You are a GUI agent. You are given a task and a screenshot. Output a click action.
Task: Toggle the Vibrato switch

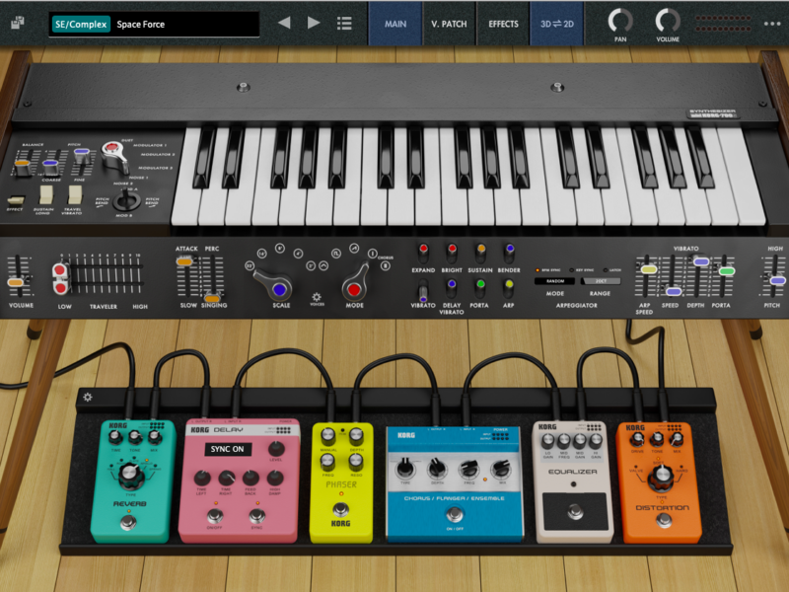click(x=423, y=291)
